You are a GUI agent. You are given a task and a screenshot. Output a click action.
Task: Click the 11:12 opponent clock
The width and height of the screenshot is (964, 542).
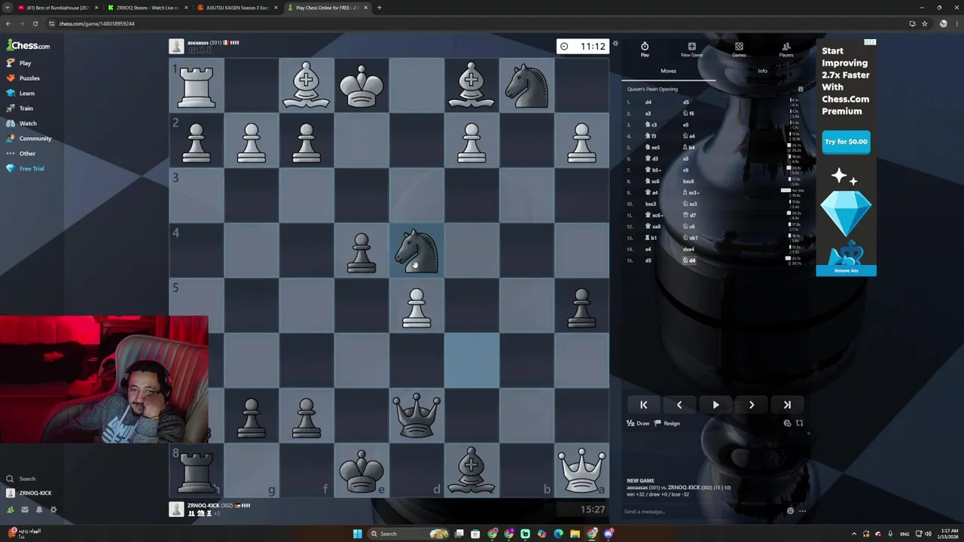point(584,47)
